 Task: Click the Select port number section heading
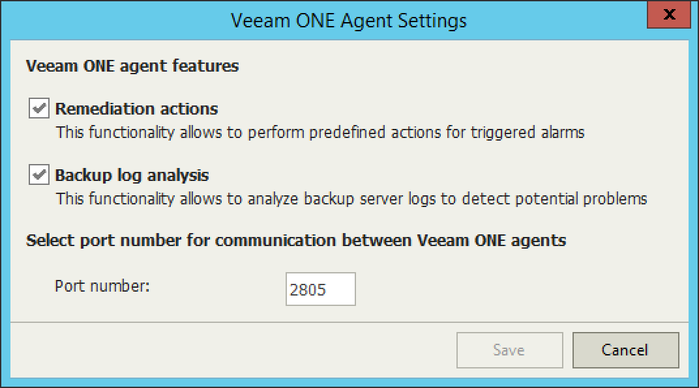296,240
